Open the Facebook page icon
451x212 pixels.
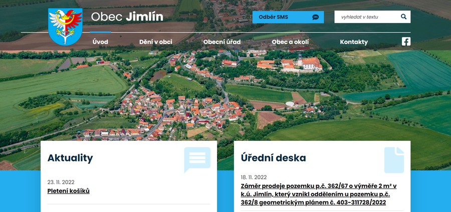pos(406,42)
